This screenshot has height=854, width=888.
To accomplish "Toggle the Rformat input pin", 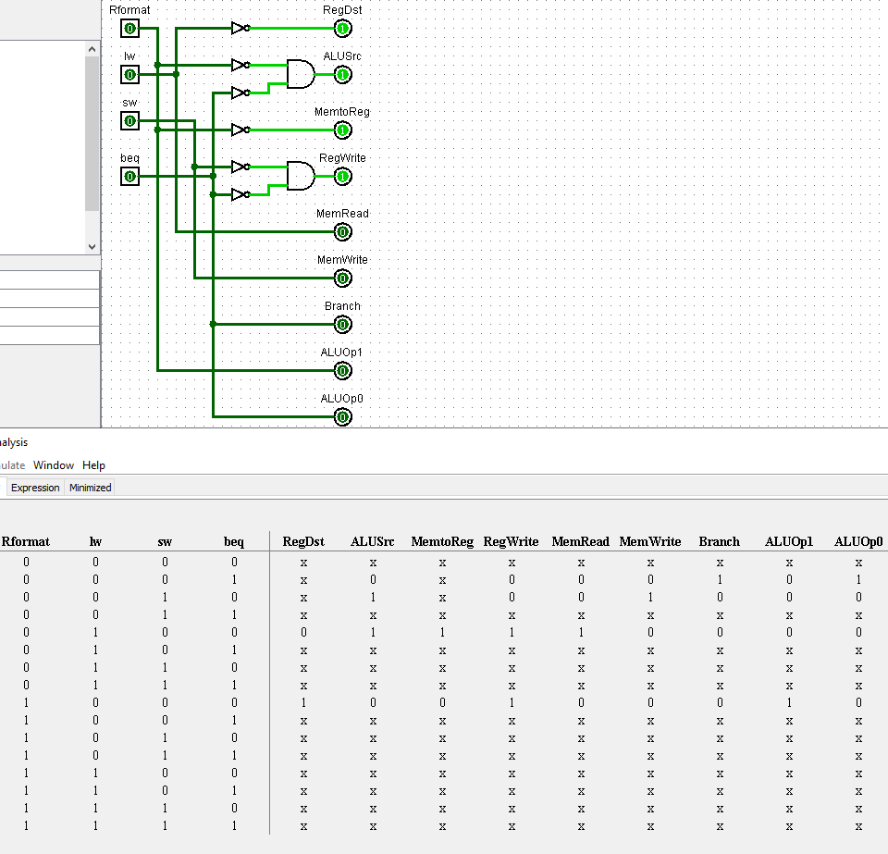I will 129,29.
